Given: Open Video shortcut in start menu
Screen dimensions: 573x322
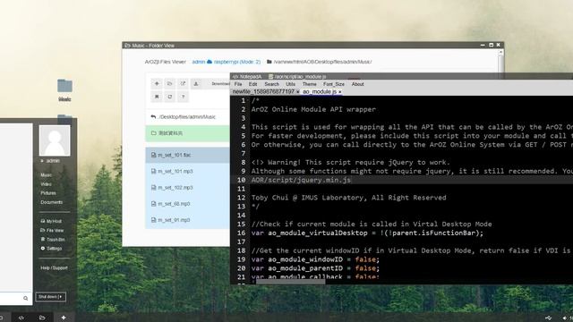Looking at the screenshot, I should pyautogui.click(x=46, y=184).
